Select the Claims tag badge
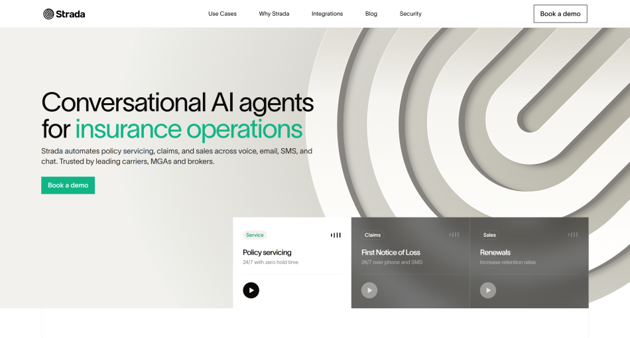Viewport: 630px width, 338px height. click(373, 235)
